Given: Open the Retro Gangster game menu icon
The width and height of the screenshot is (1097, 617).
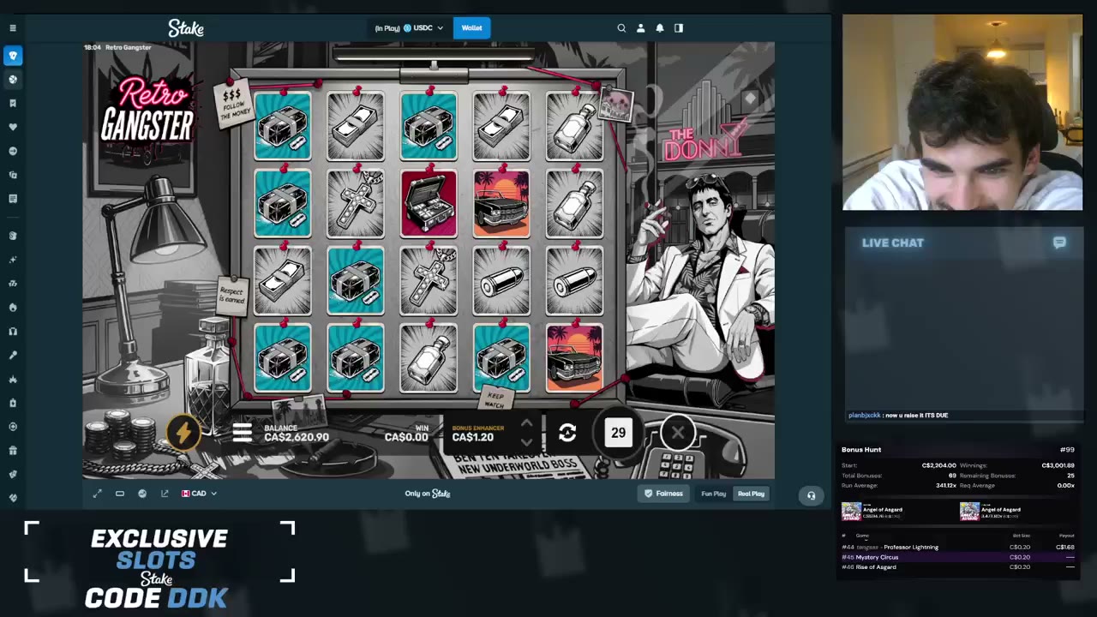Looking at the screenshot, I should pyautogui.click(x=243, y=433).
